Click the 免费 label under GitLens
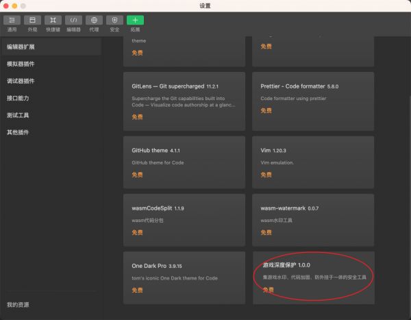Viewport: 411px width, 320px height. 137,117
